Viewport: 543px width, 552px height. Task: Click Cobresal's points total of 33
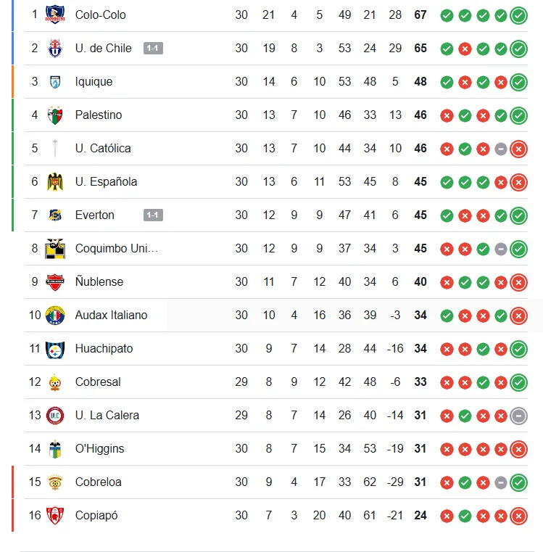click(x=420, y=382)
